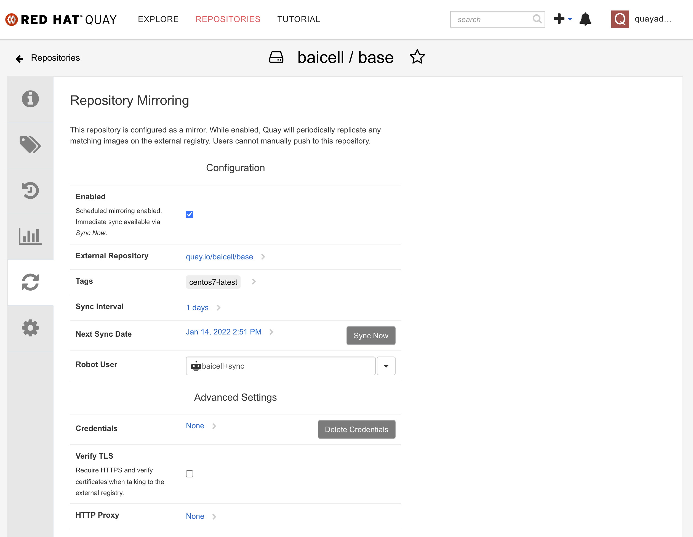Select the Mirroring sync arrows sidebar icon

pyautogui.click(x=30, y=282)
